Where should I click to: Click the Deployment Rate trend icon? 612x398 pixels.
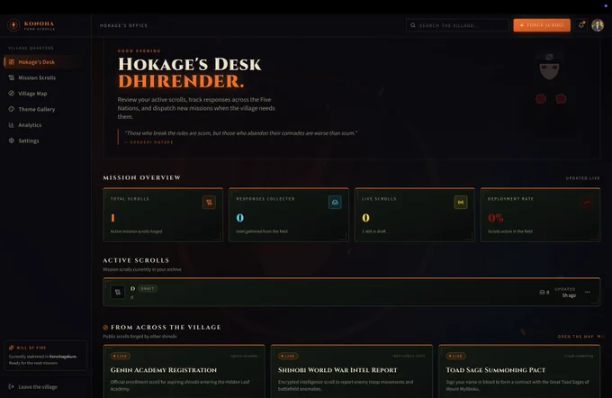[x=586, y=203]
